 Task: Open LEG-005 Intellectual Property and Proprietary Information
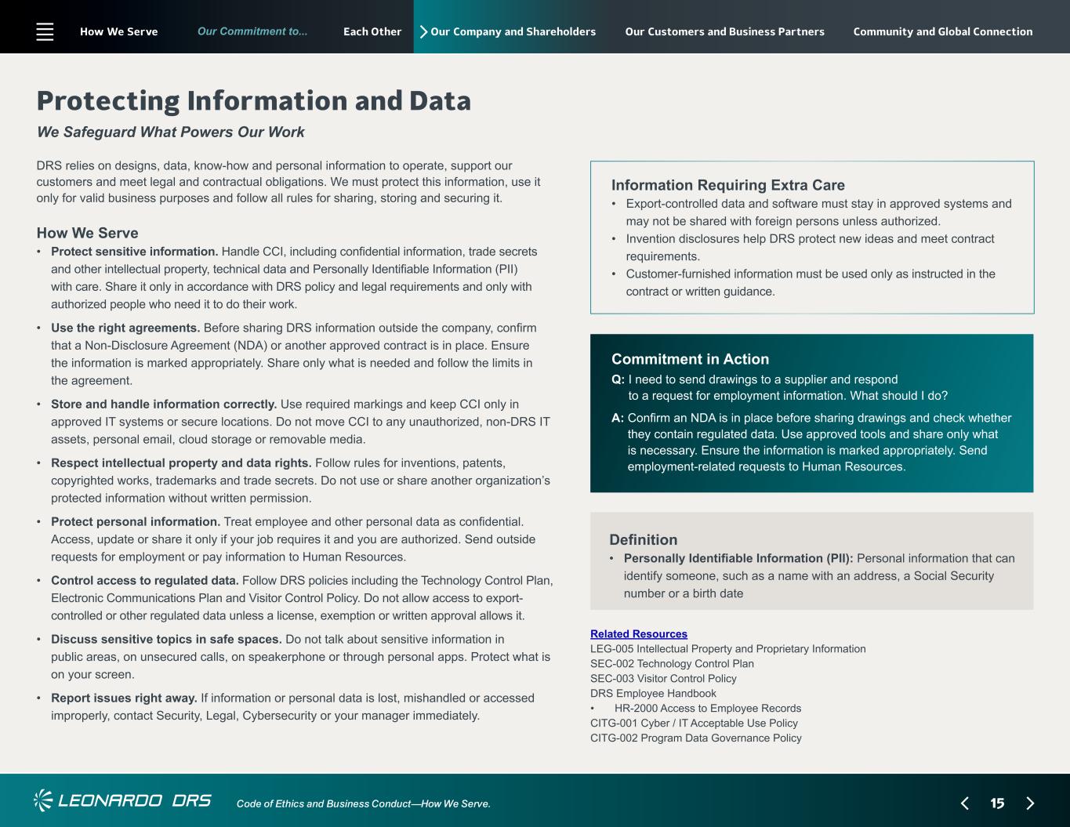tap(728, 648)
